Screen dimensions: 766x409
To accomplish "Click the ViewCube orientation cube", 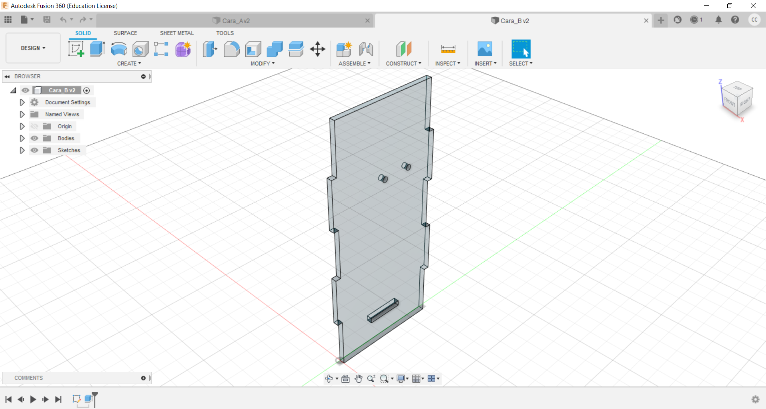I will [737, 99].
